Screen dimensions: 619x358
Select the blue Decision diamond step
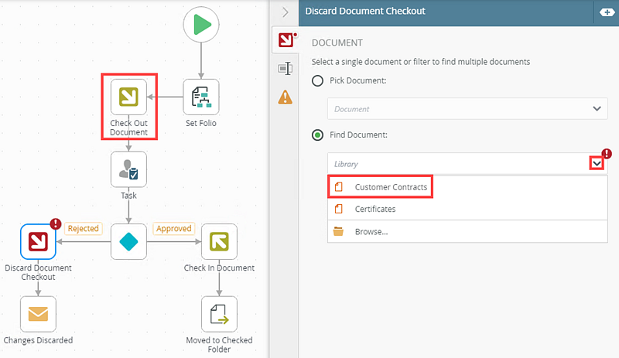128,242
